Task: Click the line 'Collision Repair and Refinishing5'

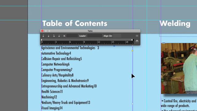Action: pos(62,59)
